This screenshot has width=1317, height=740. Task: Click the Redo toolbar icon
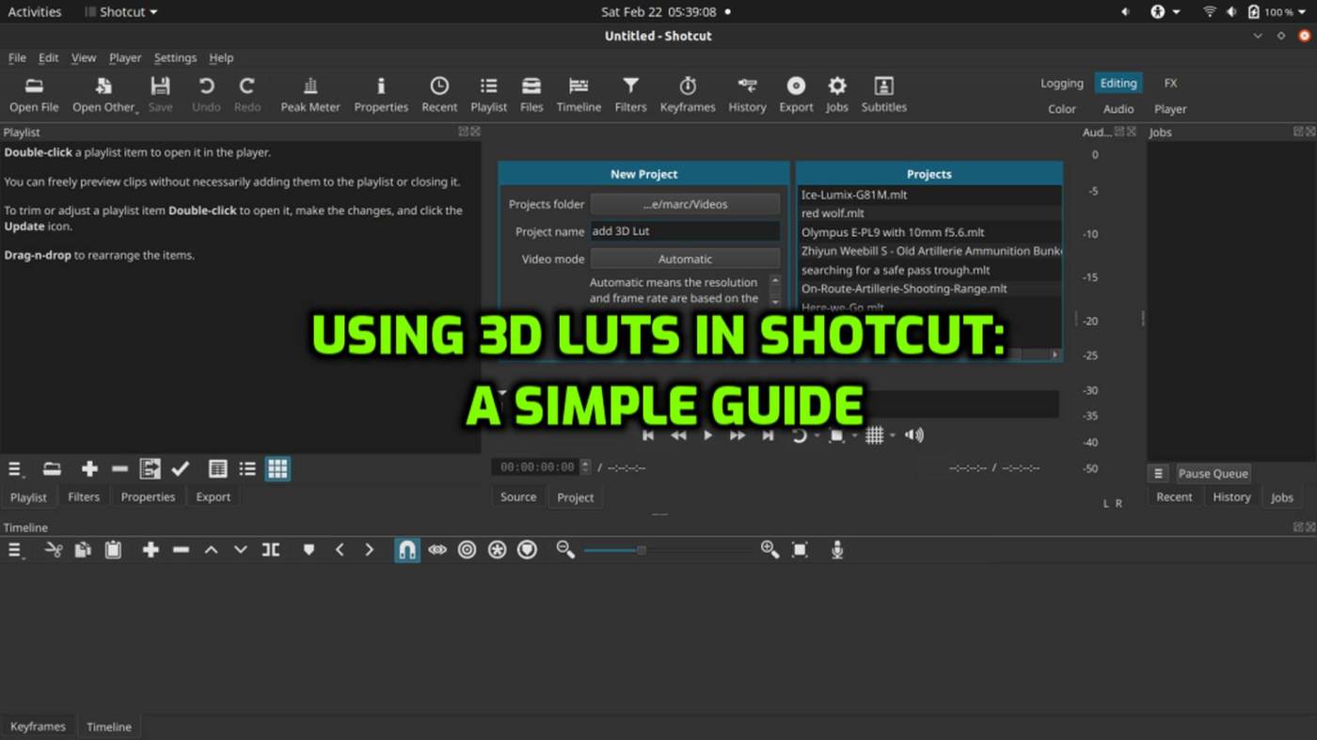247,95
